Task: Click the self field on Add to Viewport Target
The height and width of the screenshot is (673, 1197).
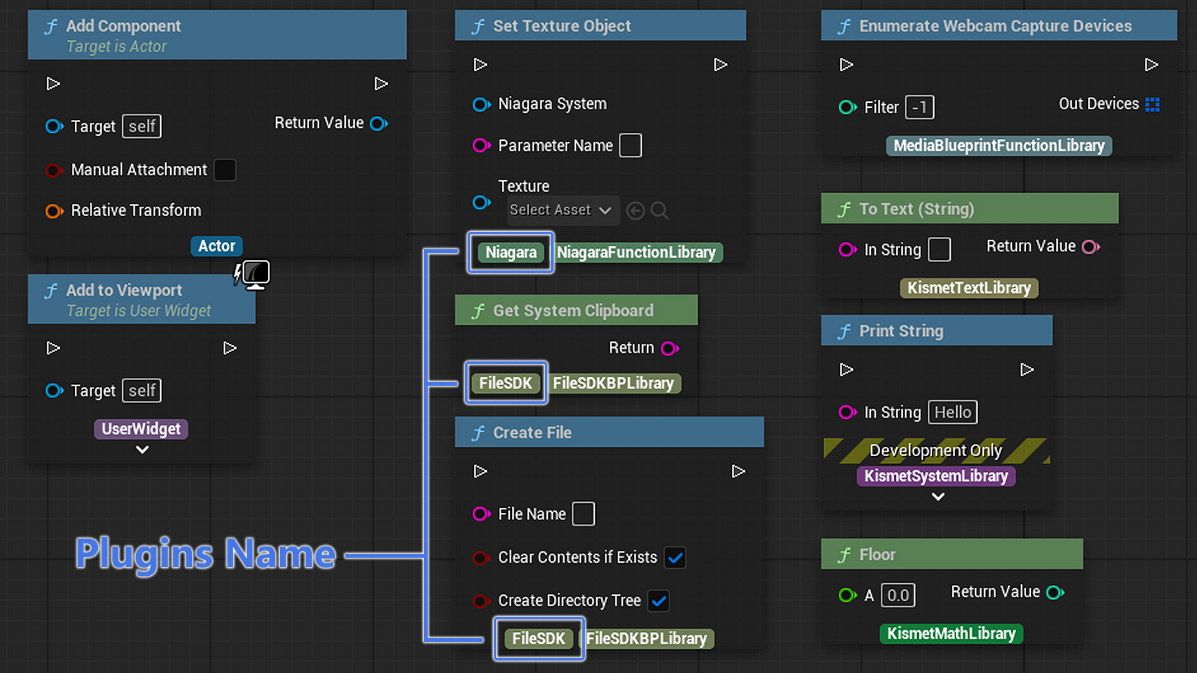Action: tap(142, 391)
